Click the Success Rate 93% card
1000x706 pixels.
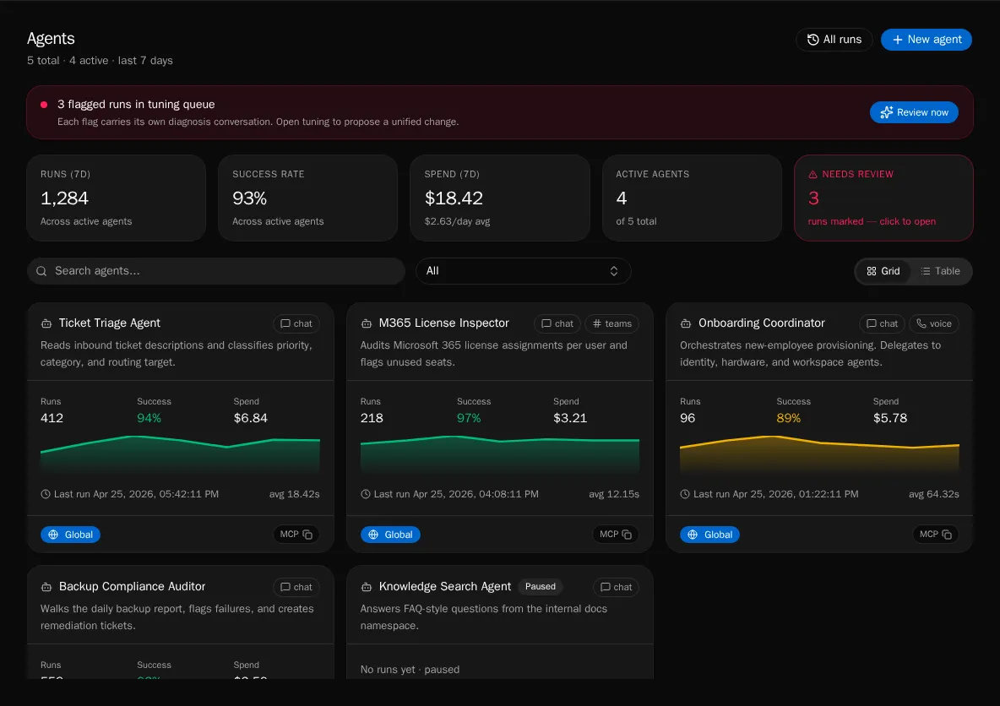308,198
